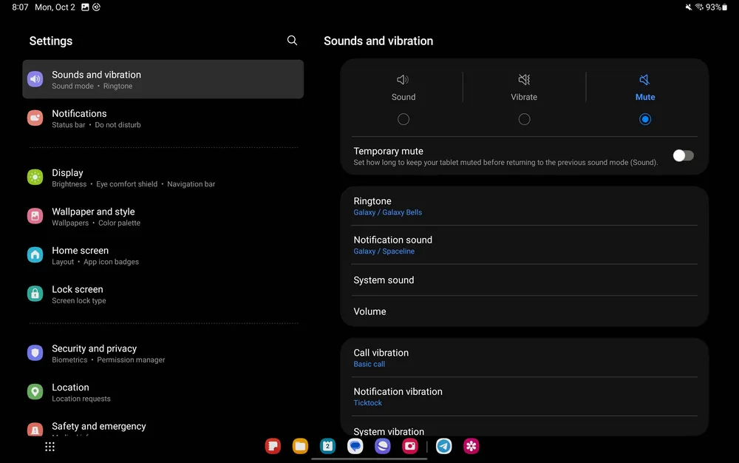Open System vibration settings row

click(525, 427)
